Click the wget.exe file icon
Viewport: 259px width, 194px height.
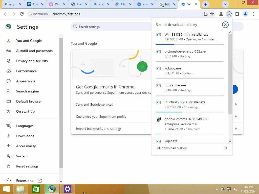[159, 141]
